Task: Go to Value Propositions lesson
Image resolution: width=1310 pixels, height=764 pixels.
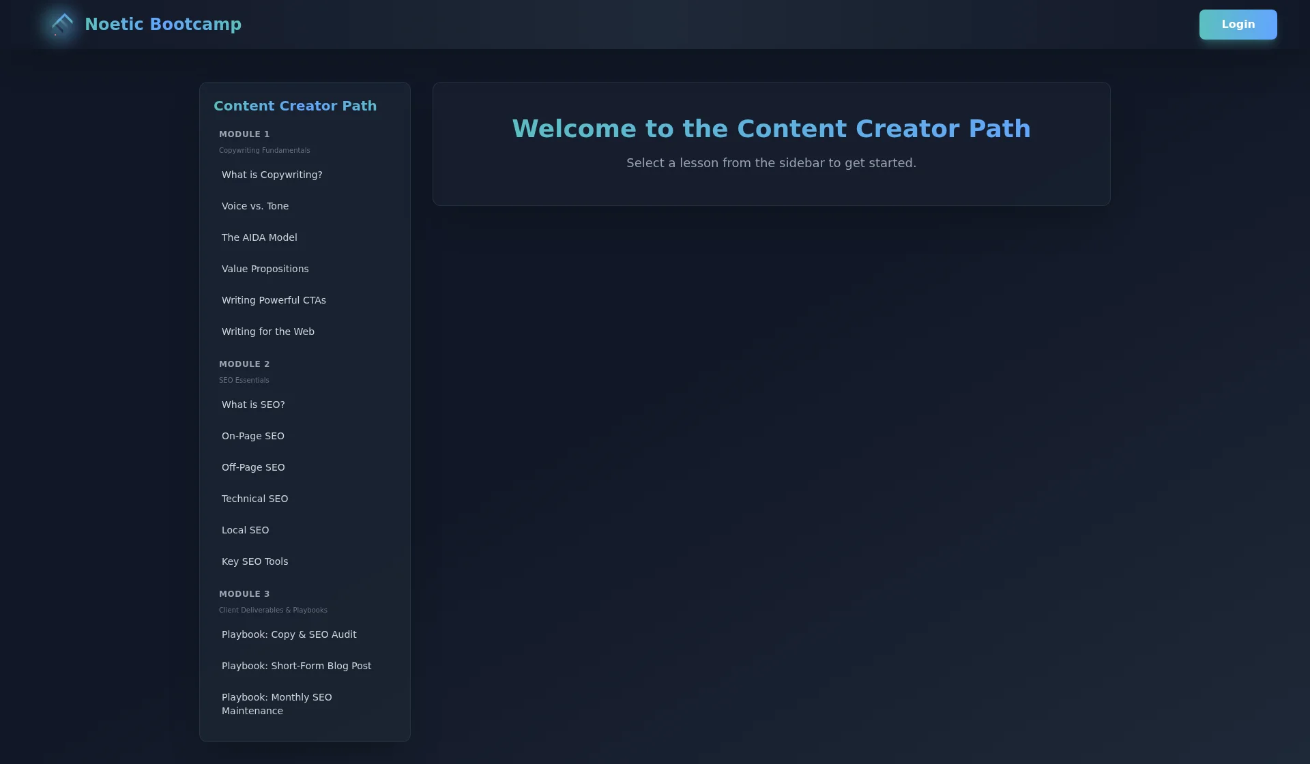Action: tap(305, 269)
